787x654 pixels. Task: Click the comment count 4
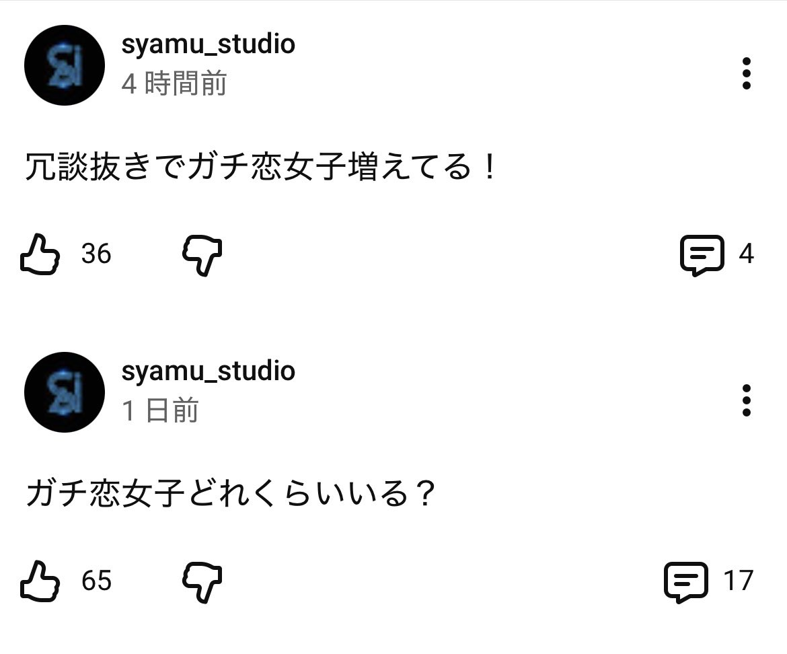pyautogui.click(x=746, y=254)
